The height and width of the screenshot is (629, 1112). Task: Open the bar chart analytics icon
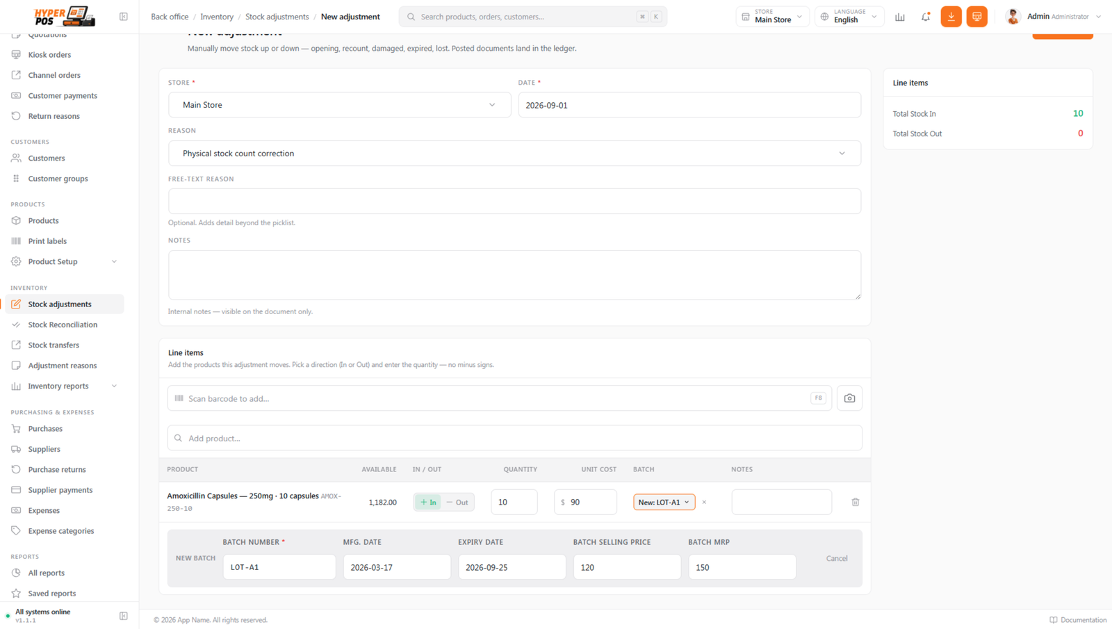tap(900, 17)
